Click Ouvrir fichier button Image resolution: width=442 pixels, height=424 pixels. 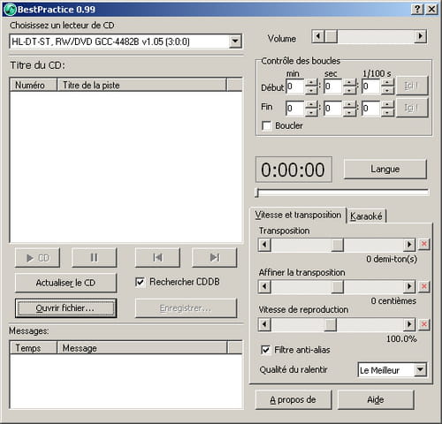(x=65, y=308)
